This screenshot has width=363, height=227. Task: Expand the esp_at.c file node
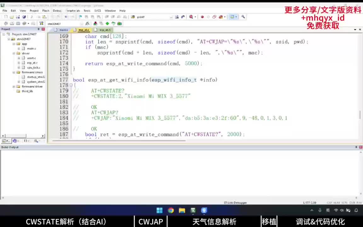[x=19, y=63]
